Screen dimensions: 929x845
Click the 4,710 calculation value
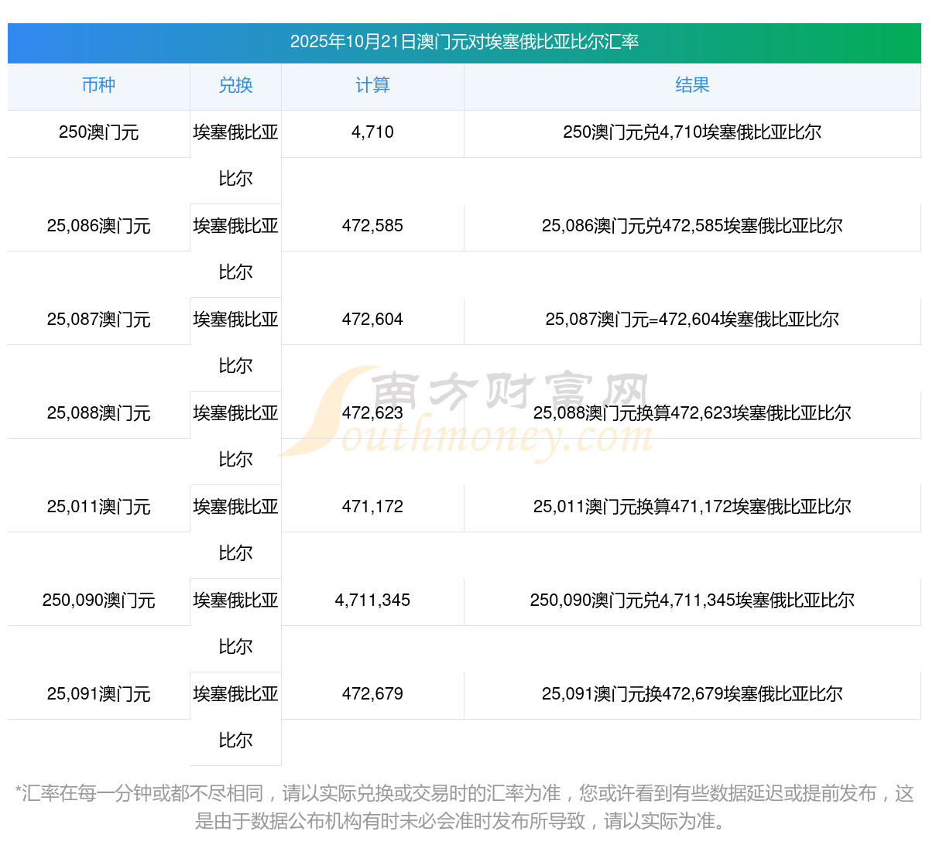372,132
